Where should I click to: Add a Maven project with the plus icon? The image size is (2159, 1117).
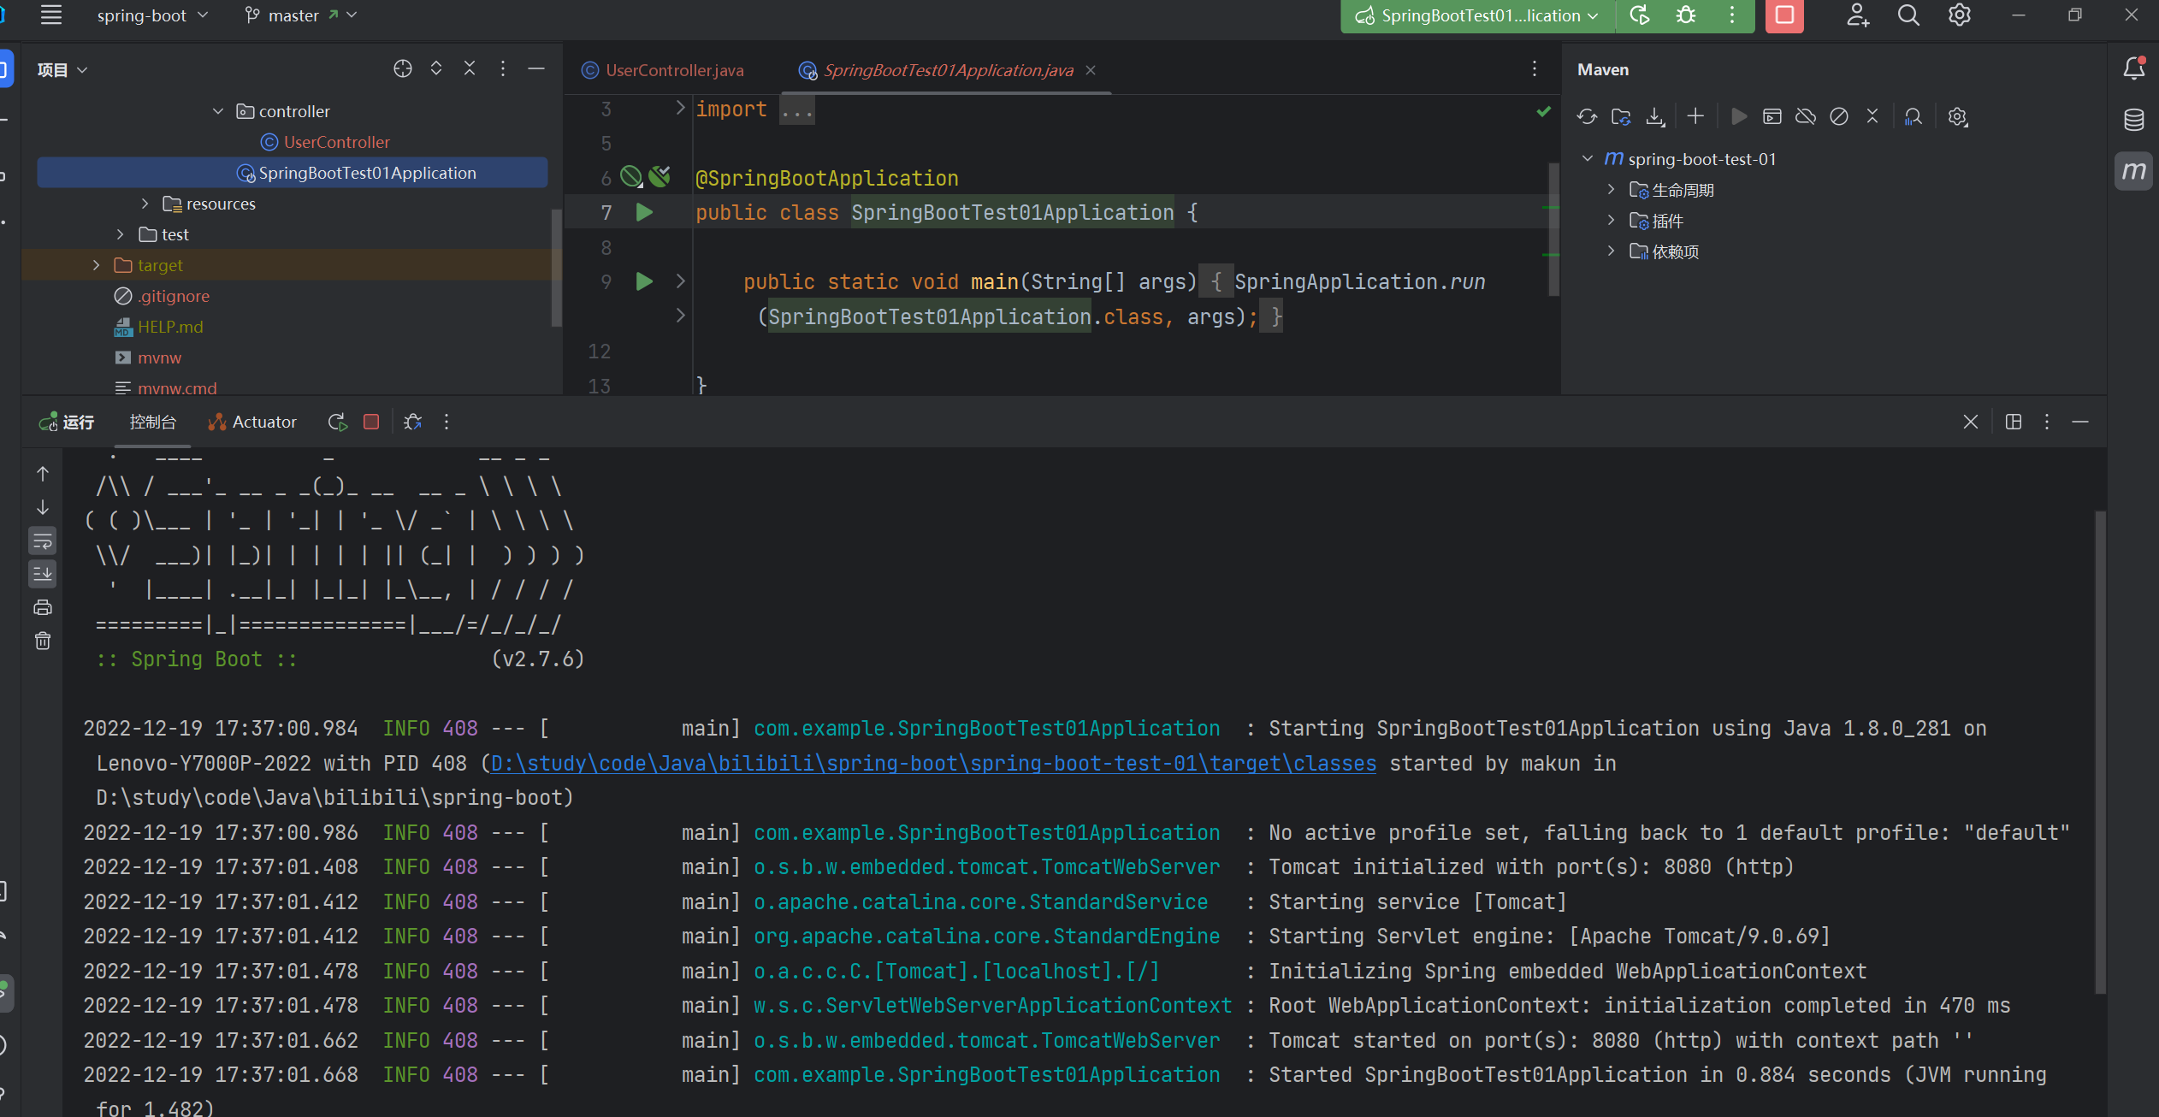pyautogui.click(x=1695, y=116)
